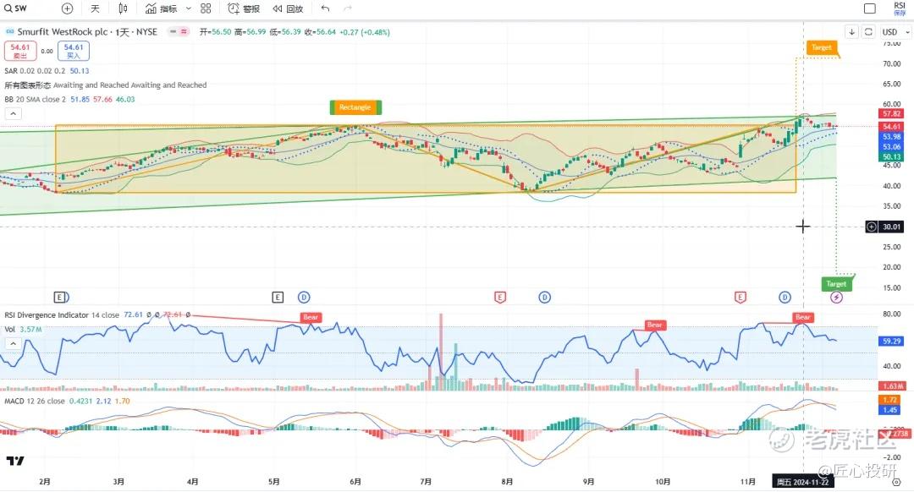Click the D dividend marker after May
Image resolution: width=914 pixels, height=492 pixels.
(304, 298)
